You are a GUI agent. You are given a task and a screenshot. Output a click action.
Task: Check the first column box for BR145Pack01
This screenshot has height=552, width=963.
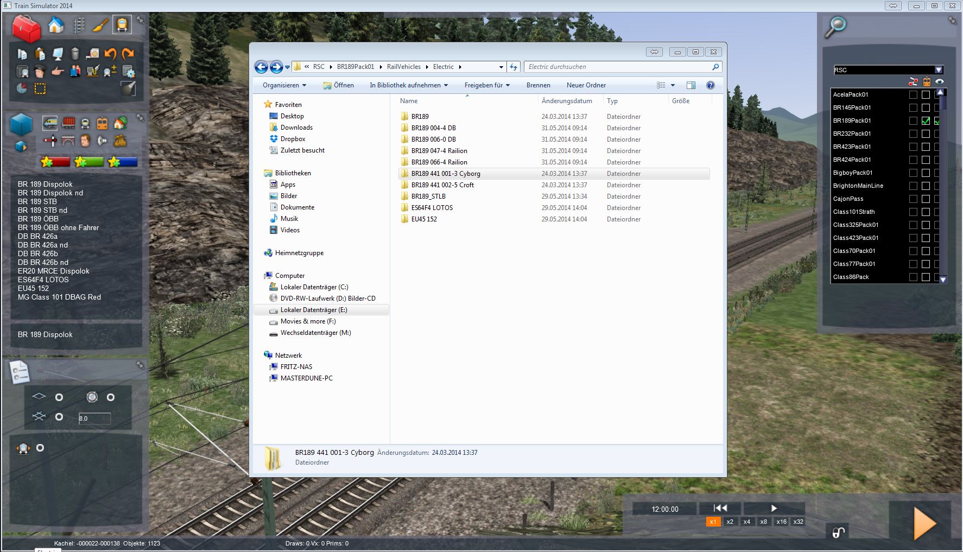913,107
